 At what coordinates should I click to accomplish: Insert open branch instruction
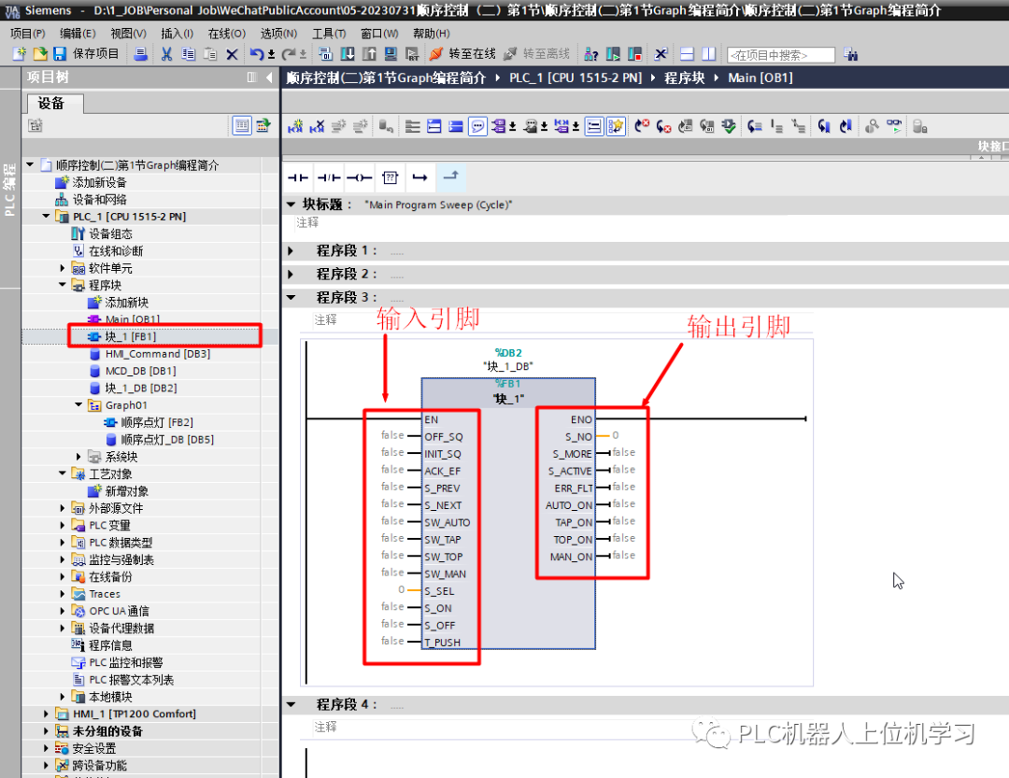pyautogui.click(x=420, y=177)
